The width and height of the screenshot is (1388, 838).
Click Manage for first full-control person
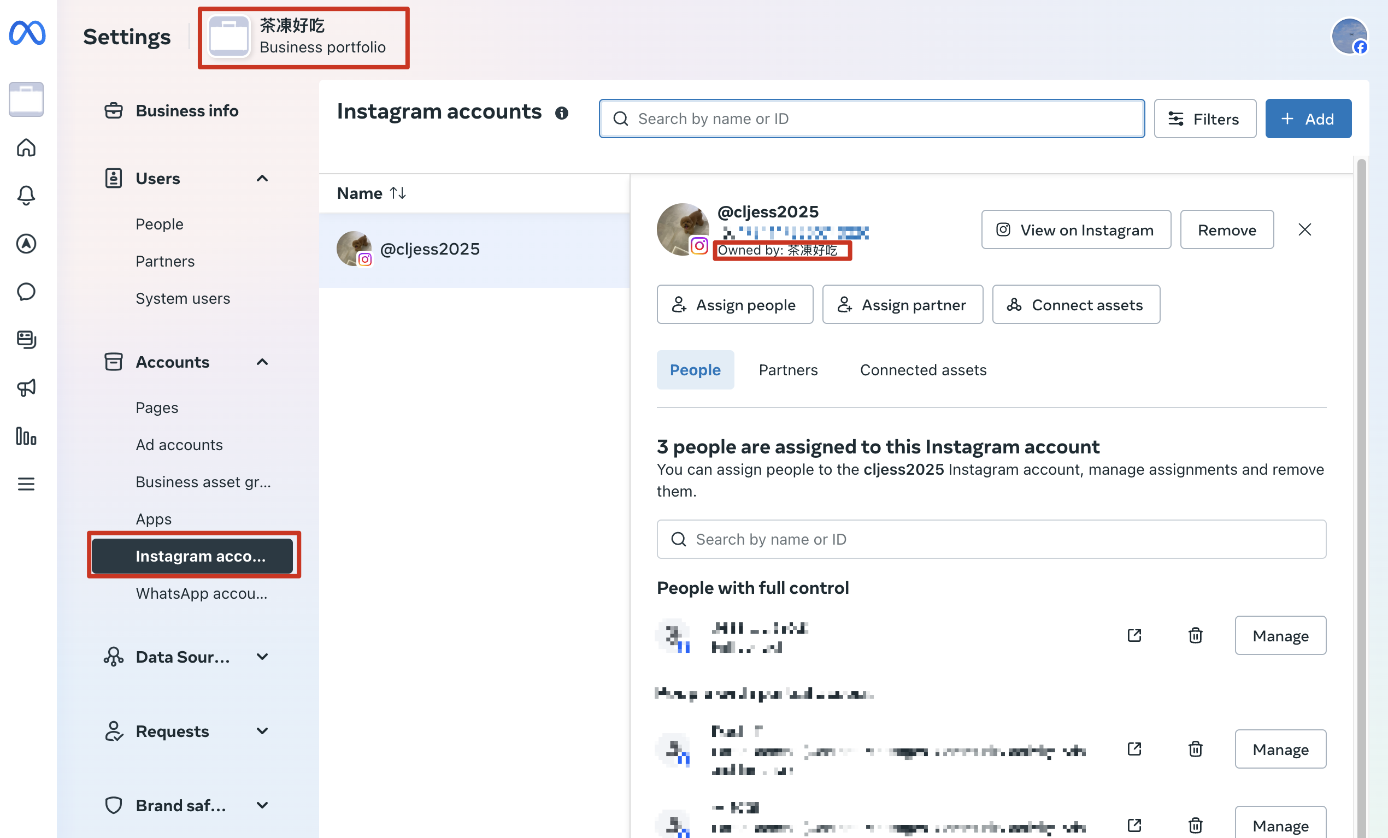1280,636
